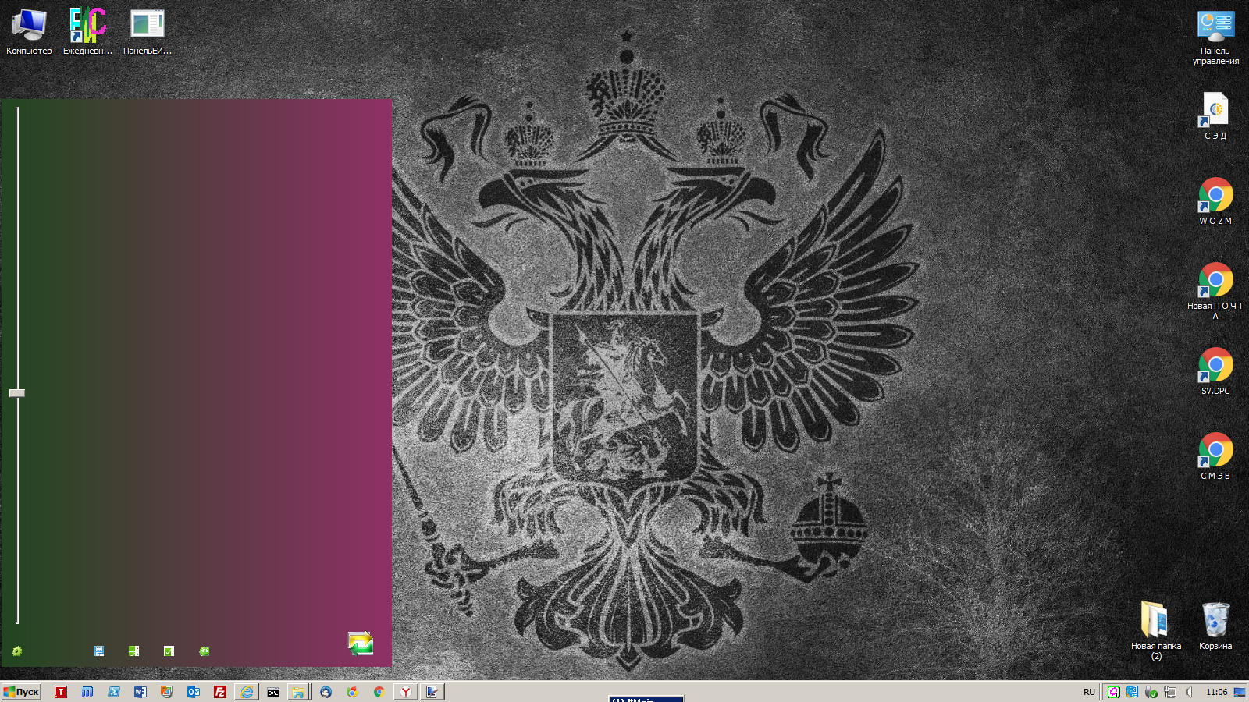
Task: Click the yellow-green sync arrows icon
Action: pos(360,643)
